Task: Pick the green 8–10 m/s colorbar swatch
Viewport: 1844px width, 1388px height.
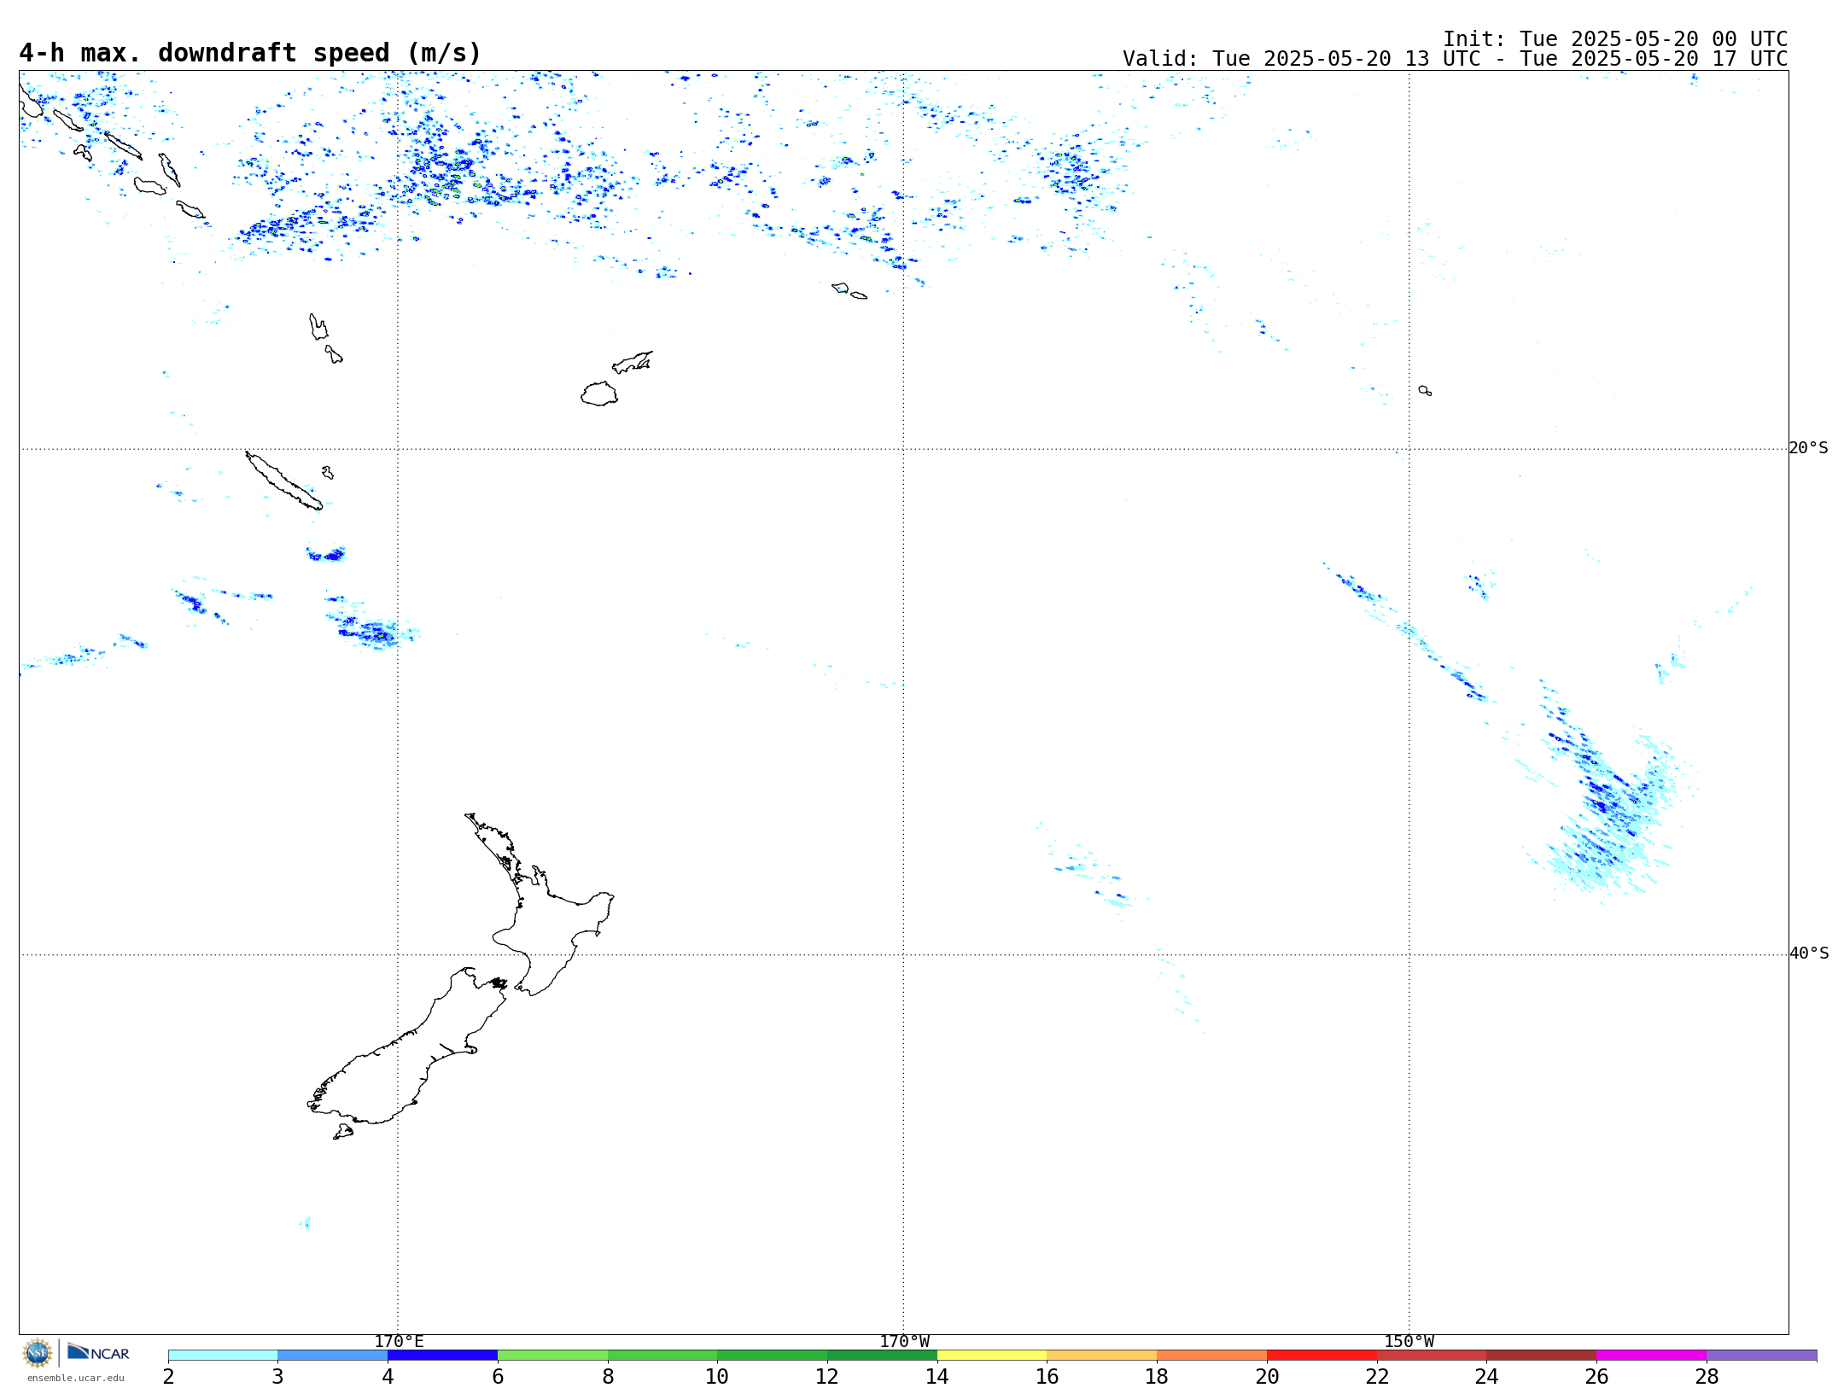Action: (662, 1355)
